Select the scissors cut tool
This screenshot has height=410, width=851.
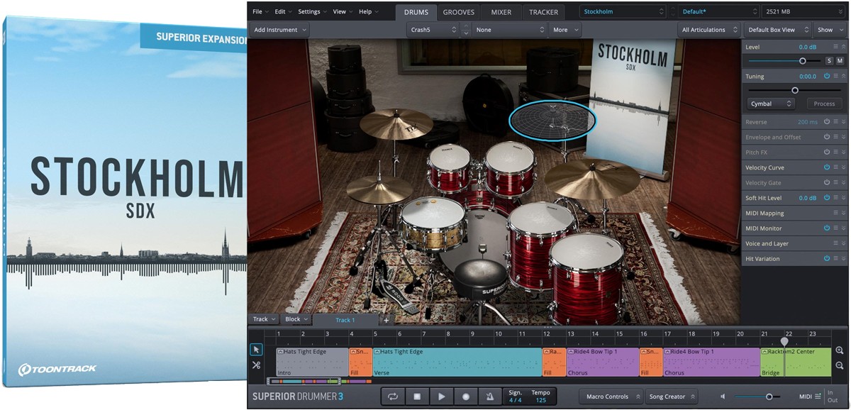(x=256, y=365)
